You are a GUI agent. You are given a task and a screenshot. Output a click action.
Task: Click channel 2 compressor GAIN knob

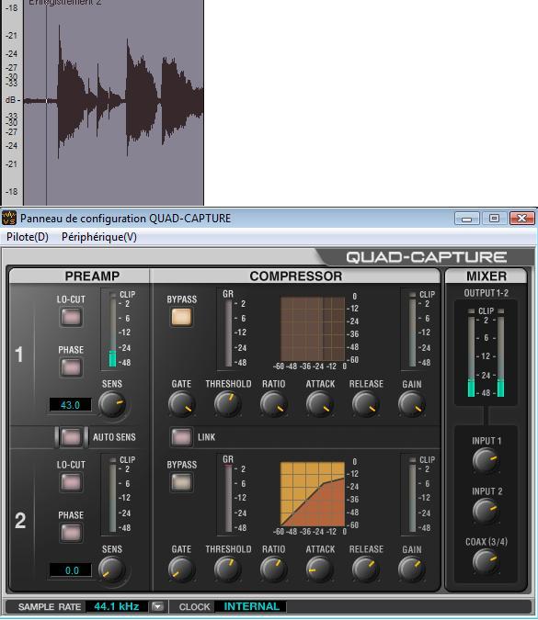(411, 569)
